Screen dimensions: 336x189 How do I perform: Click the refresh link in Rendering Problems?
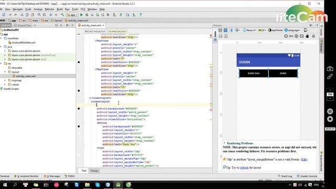coord(244,167)
